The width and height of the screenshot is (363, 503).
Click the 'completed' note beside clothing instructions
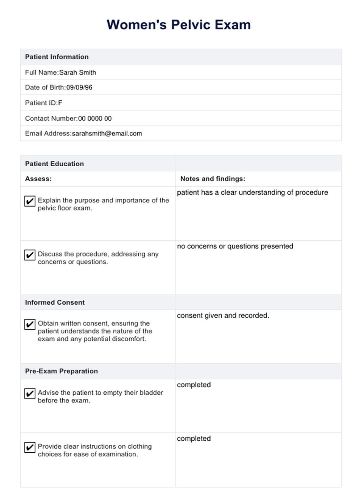pos(258,459)
